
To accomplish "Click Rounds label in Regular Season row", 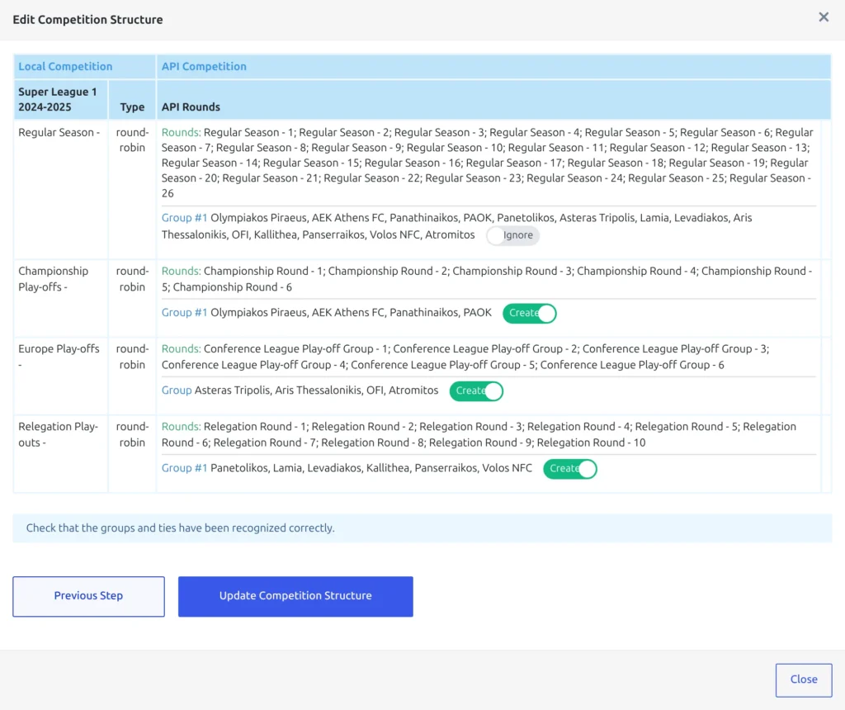I will tap(181, 133).
